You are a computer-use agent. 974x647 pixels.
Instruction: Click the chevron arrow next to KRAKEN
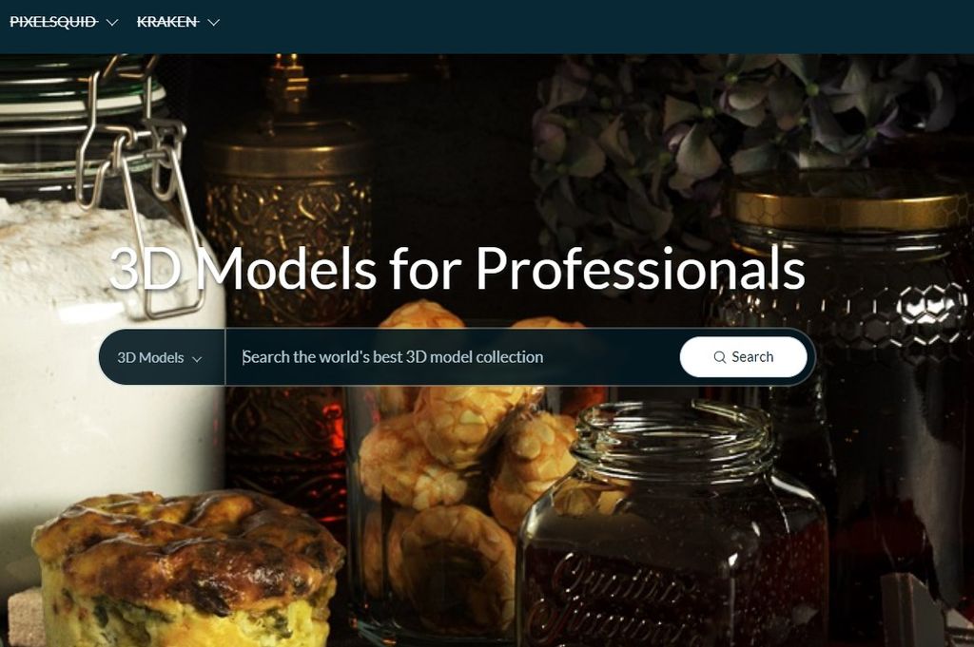[x=213, y=23]
